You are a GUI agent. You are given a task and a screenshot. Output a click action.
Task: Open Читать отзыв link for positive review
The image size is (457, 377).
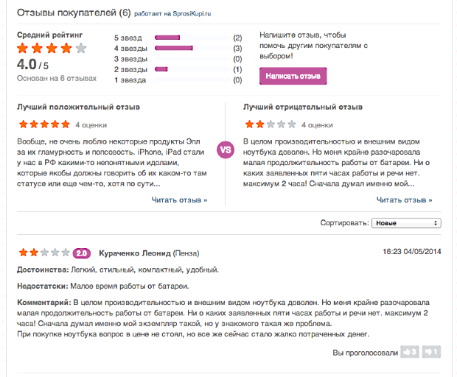[179, 200]
